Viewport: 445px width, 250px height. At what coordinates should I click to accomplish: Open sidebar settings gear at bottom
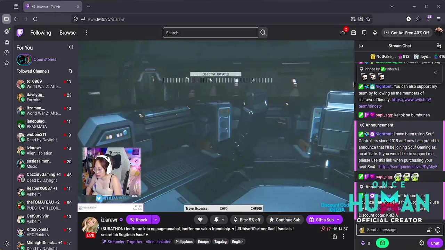(7, 243)
